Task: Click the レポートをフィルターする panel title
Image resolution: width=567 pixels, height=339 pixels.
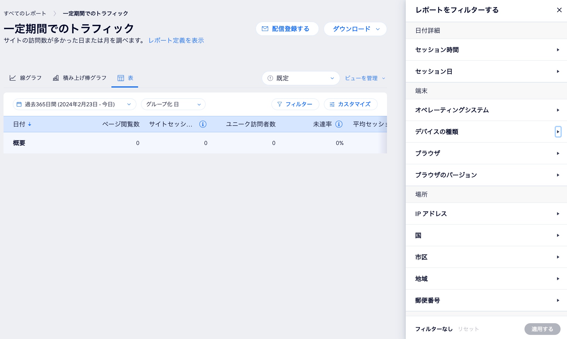Action: click(457, 10)
